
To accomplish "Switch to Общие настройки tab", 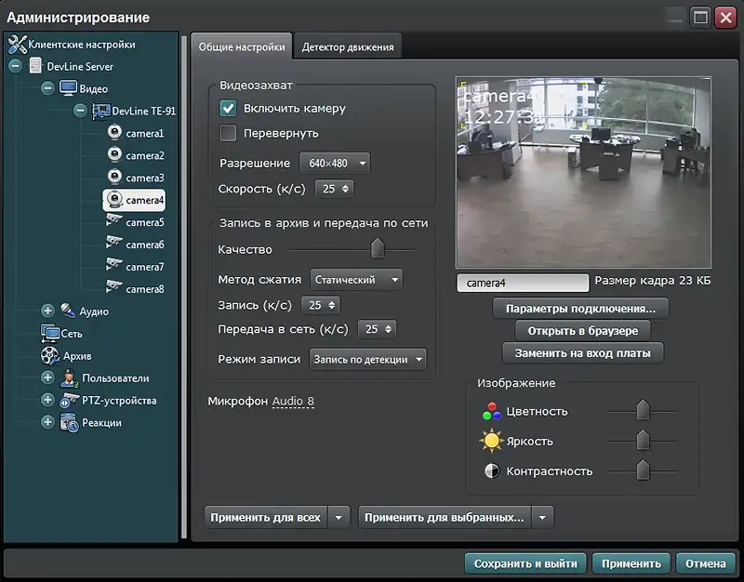I will point(242,47).
